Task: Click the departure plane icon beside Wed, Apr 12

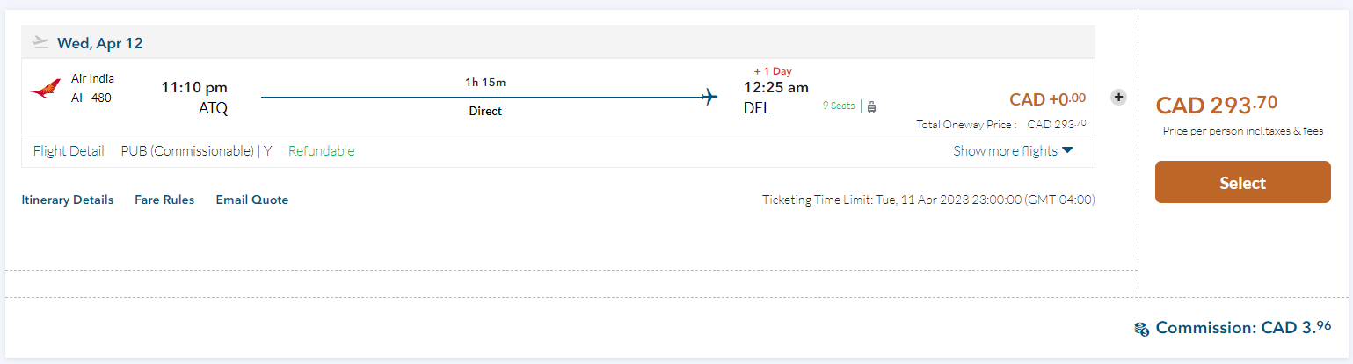Action: (x=40, y=42)
